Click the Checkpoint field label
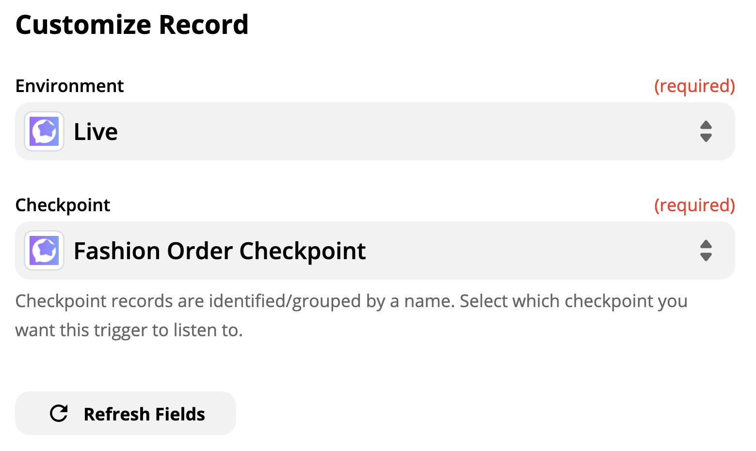Screen dimensions: 756x451 (63, 205)
